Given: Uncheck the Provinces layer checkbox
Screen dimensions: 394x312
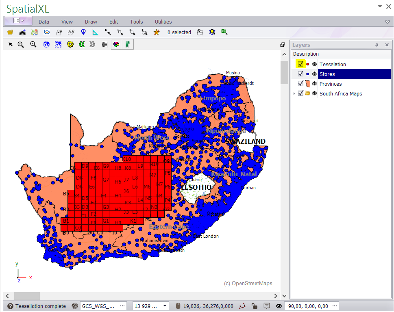Looking at the screenshot, I should [x=301, y=84].
